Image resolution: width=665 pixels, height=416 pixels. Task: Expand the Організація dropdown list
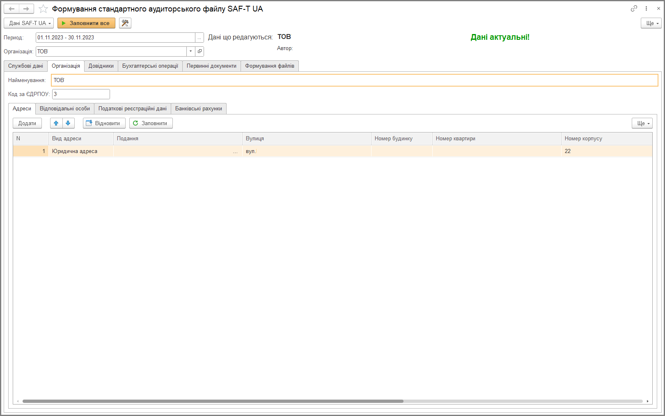point(191,51)
